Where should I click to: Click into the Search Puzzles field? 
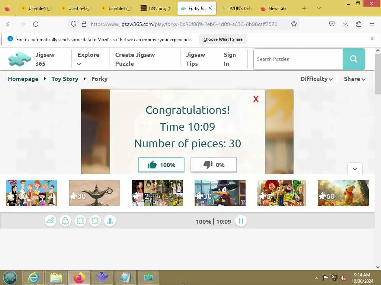coord(298,59)
